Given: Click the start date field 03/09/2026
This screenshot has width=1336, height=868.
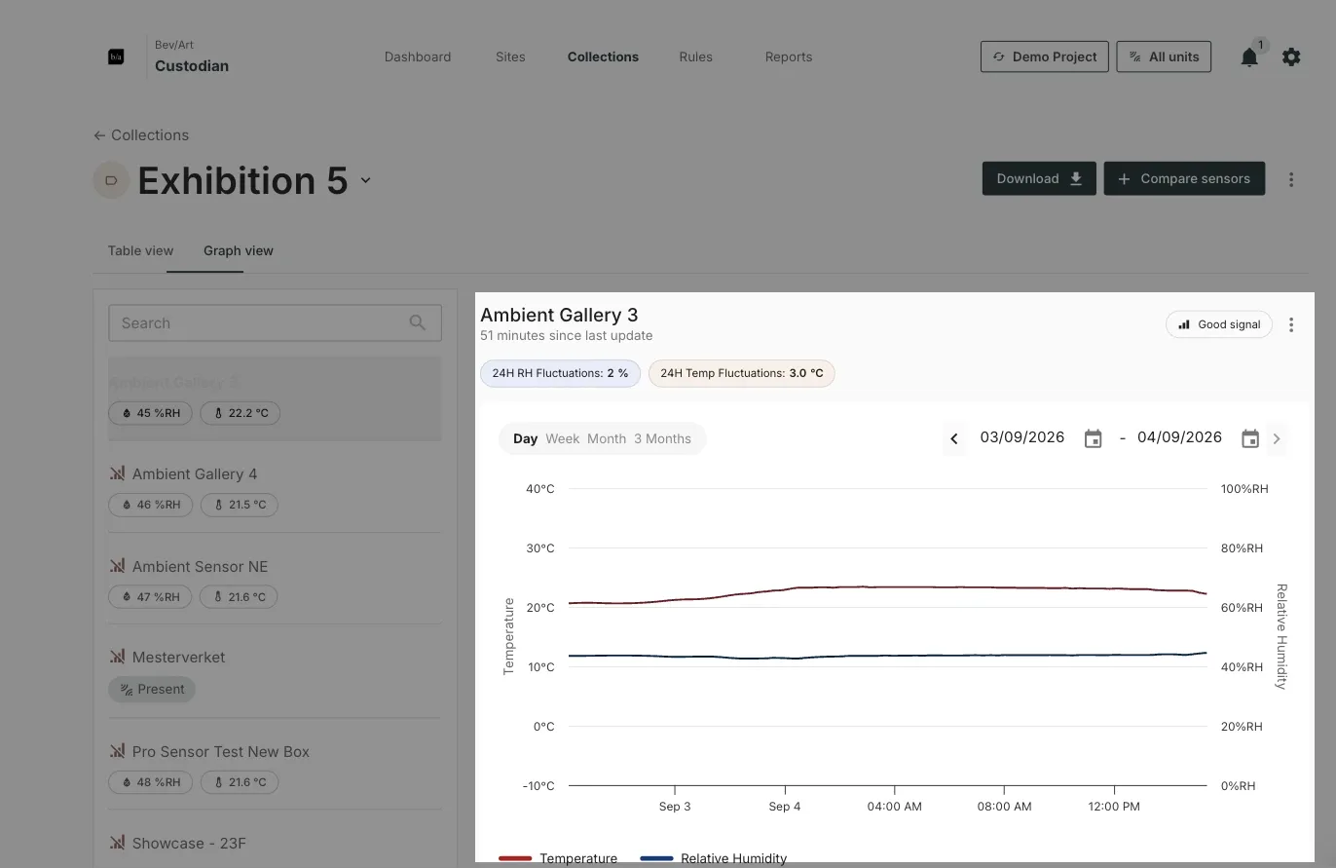Looking at the screenshot, I should 1022,437.
